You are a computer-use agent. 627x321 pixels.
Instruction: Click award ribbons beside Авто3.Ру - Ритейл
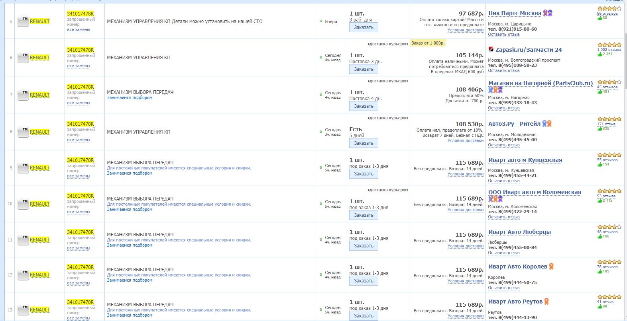[x=547, y=124]
